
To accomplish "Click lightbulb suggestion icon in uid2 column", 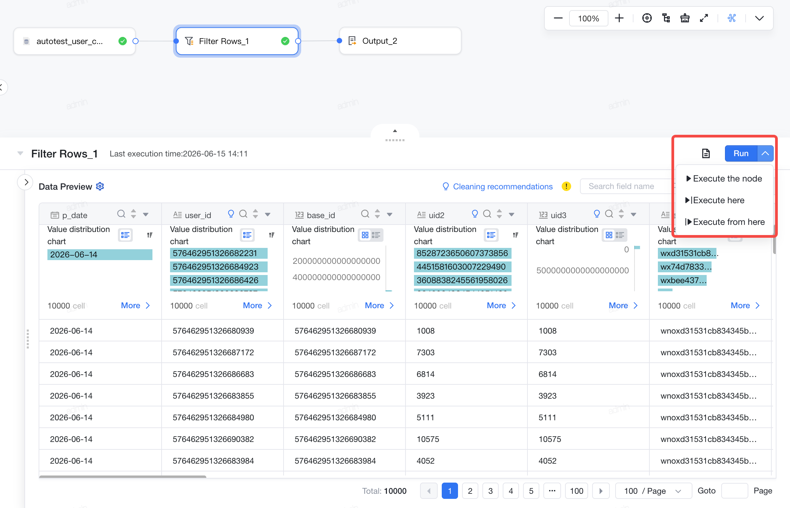I will coord(475,214).
